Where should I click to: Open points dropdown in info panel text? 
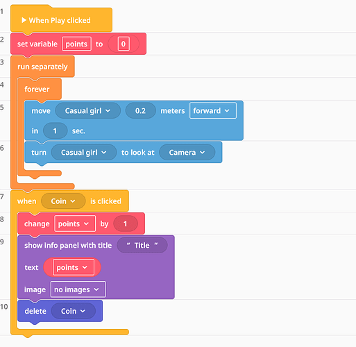(72, 267)
